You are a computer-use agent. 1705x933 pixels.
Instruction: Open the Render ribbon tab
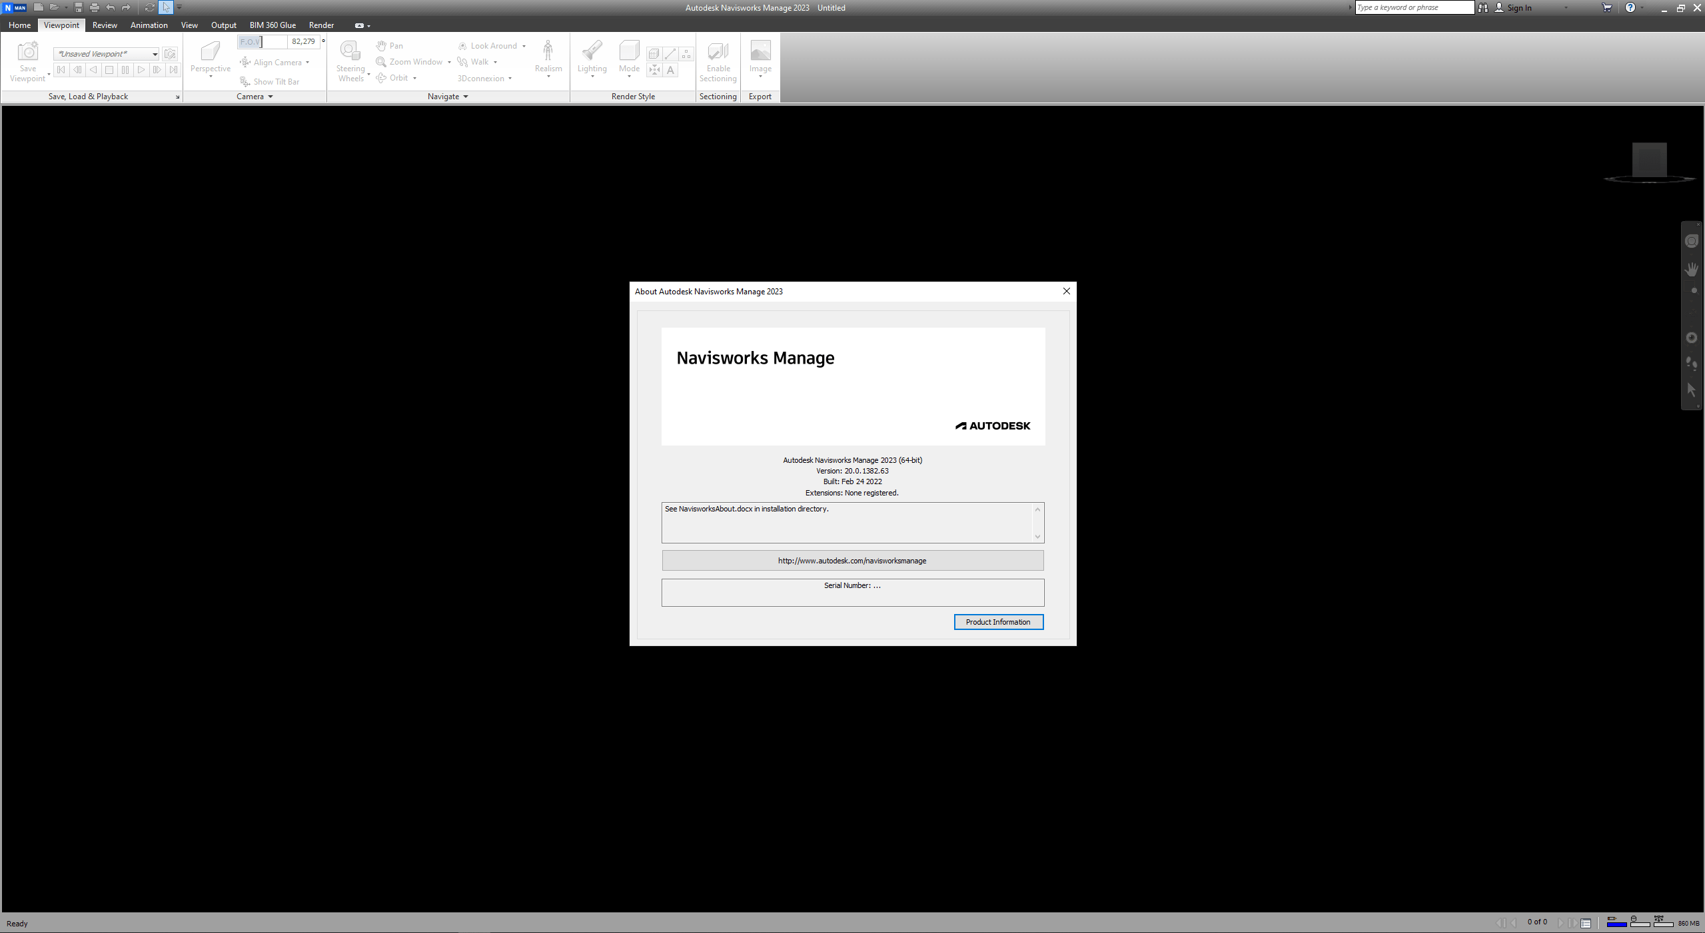pyautogui.click(x=321, y=25)
